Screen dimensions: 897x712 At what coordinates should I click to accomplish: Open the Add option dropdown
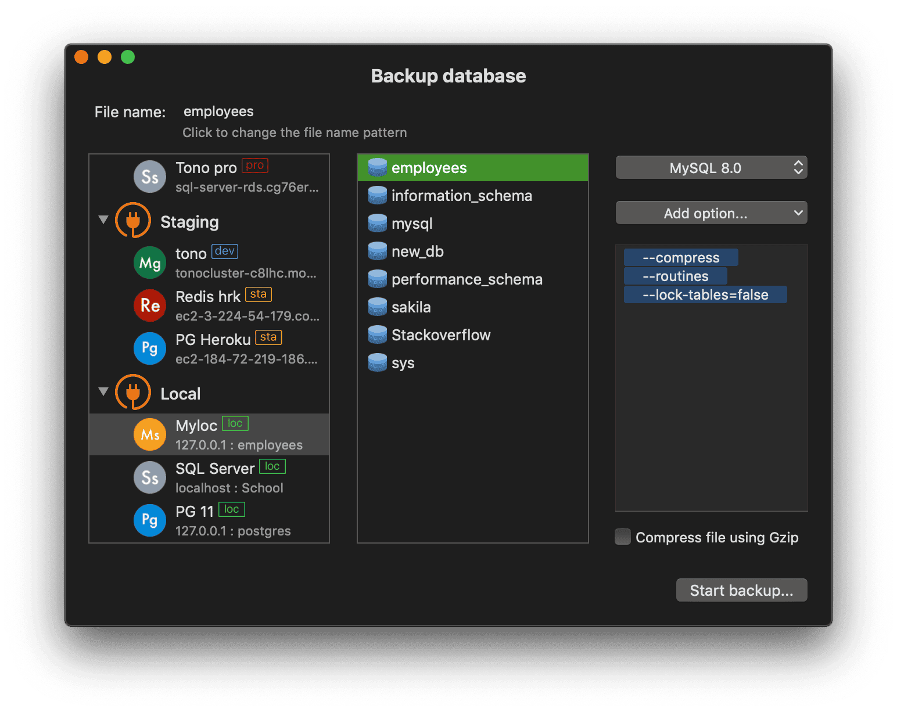point(711,213)
